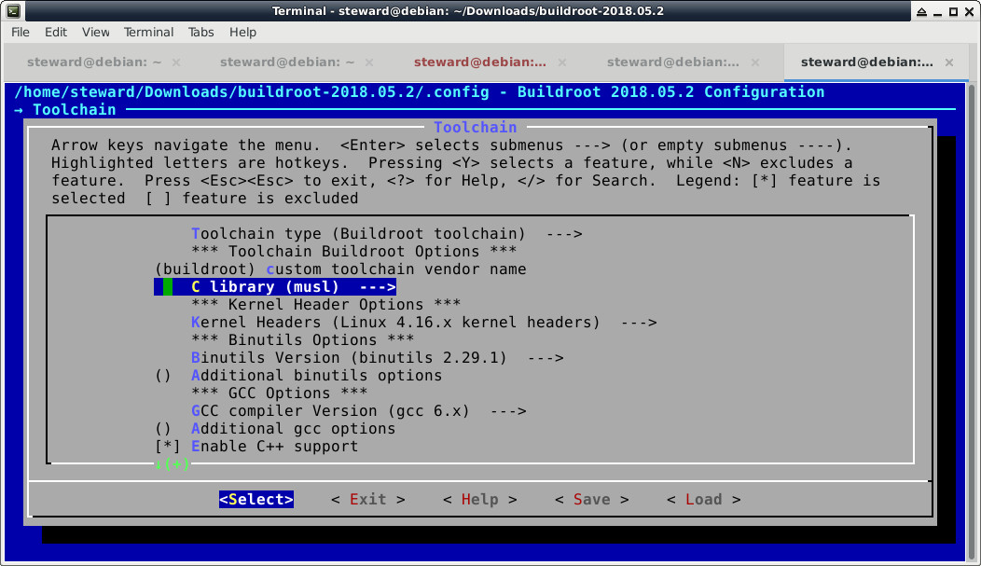This screenshot has width=981, height=566.
Task: Switch to the red-titled steward@debian tab
Action: pyautogui.click(x=480, y=62)
